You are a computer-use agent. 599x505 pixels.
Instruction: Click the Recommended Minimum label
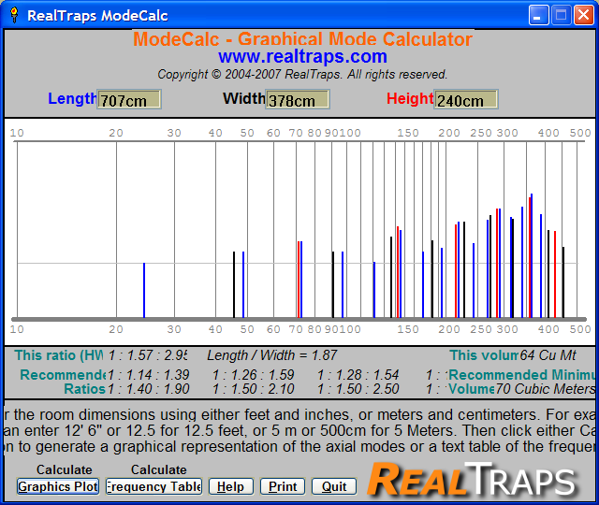point(521,375)
